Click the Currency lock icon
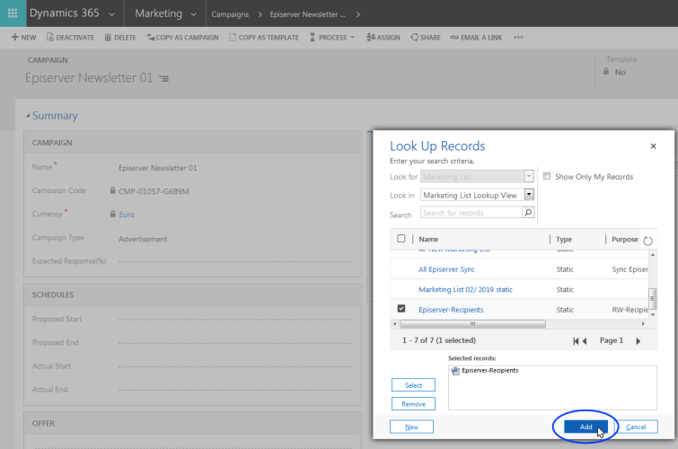Viewport: 678px width, 449px height. coord(113,214)
